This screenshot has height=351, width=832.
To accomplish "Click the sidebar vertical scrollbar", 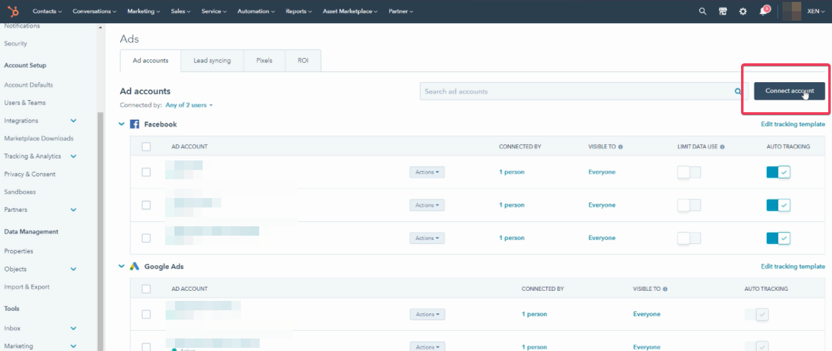I will click(x=100, y=232).
